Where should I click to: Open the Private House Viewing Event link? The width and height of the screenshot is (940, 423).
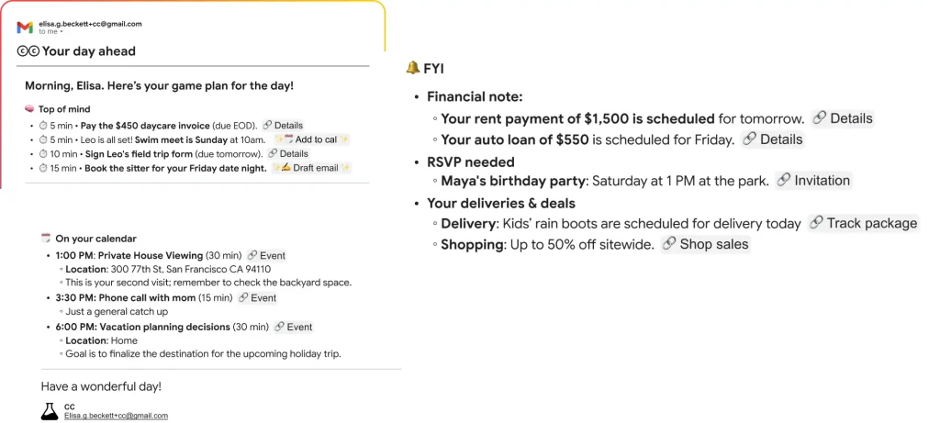point(267,255)
